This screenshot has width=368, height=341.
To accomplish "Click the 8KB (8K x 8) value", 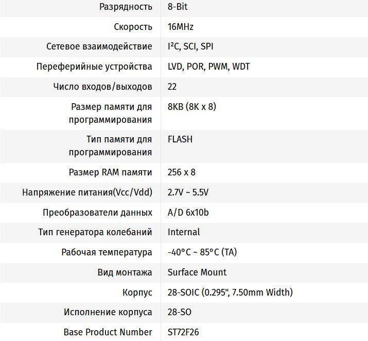I will pyautogui.click(x=192, y=107).
